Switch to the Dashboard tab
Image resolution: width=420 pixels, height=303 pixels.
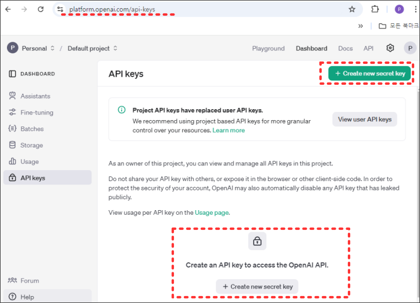pyautogui.click(x=312, y=48)
